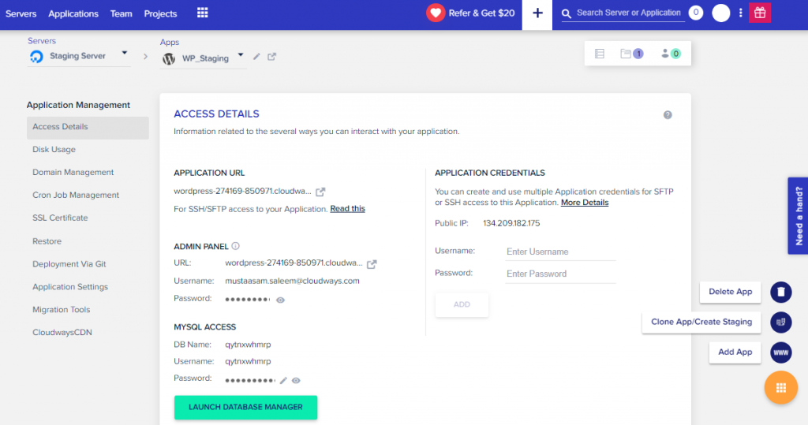Open the Admin Panel URL external link icon

tap(372, 264)
